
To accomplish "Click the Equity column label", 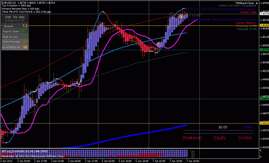I will [220, 138].
